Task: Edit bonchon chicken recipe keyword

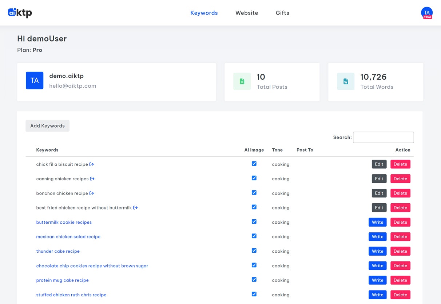Action: pos(379,193)
